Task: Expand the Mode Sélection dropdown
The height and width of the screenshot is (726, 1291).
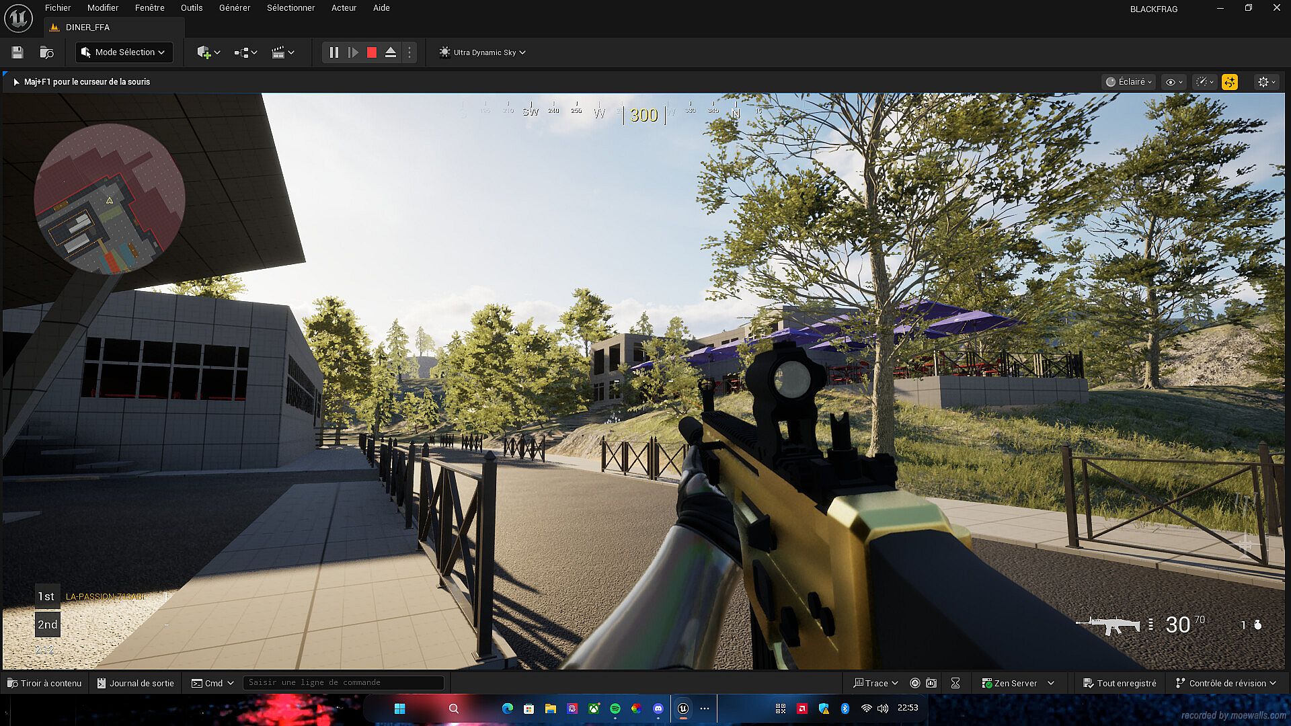Action: 124,52
